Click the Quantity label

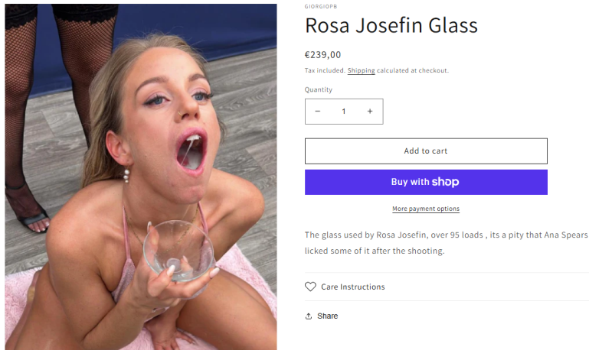tap(319, 89)
